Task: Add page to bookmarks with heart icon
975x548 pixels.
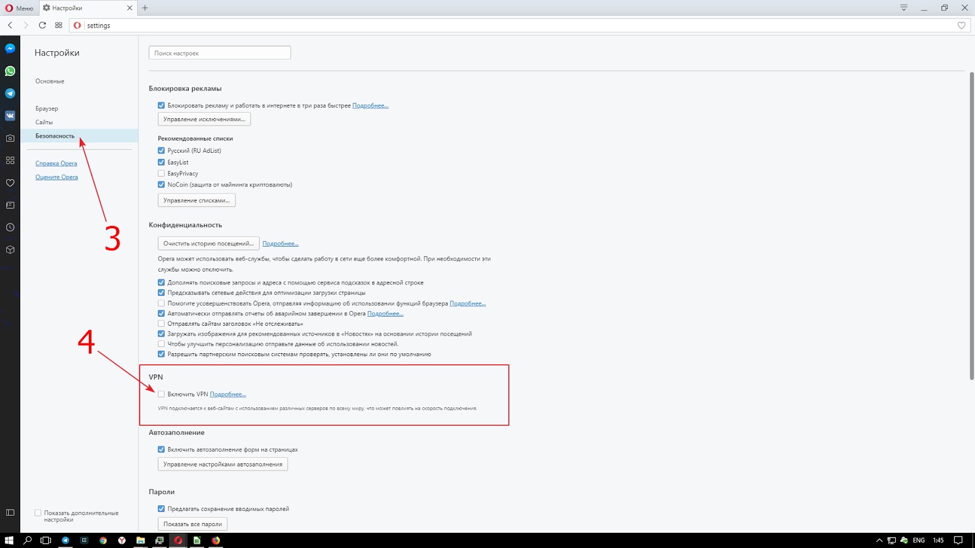Action: pyautogui.click(x=962, y=25)
